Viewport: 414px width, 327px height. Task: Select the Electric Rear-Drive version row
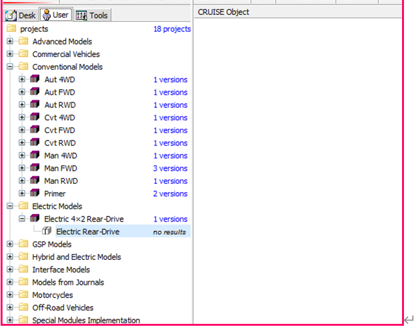[x=123, y=231]
